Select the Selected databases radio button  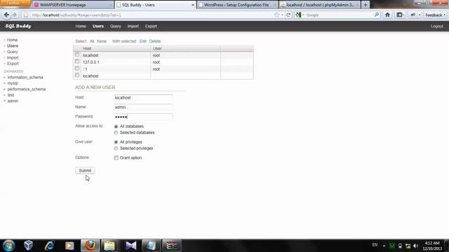pos(116,132)
